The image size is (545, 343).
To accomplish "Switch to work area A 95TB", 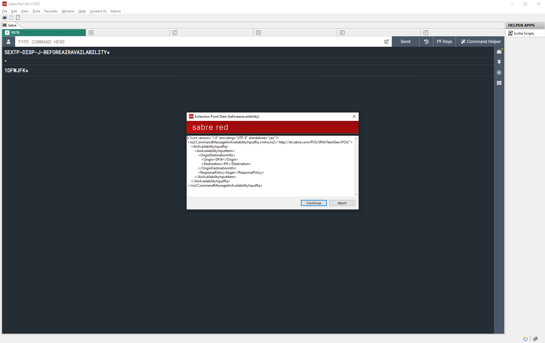I will (x=44, y=33).
